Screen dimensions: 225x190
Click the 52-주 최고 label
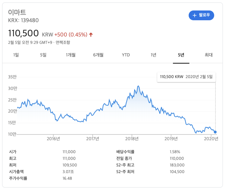pyautogui.click(x=125, y=165)
